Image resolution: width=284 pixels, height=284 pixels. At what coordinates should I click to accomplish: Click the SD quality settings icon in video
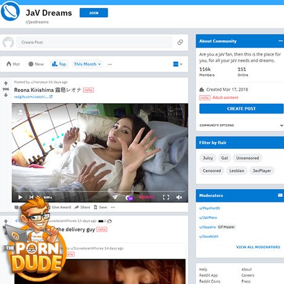(x=129, y=198)
